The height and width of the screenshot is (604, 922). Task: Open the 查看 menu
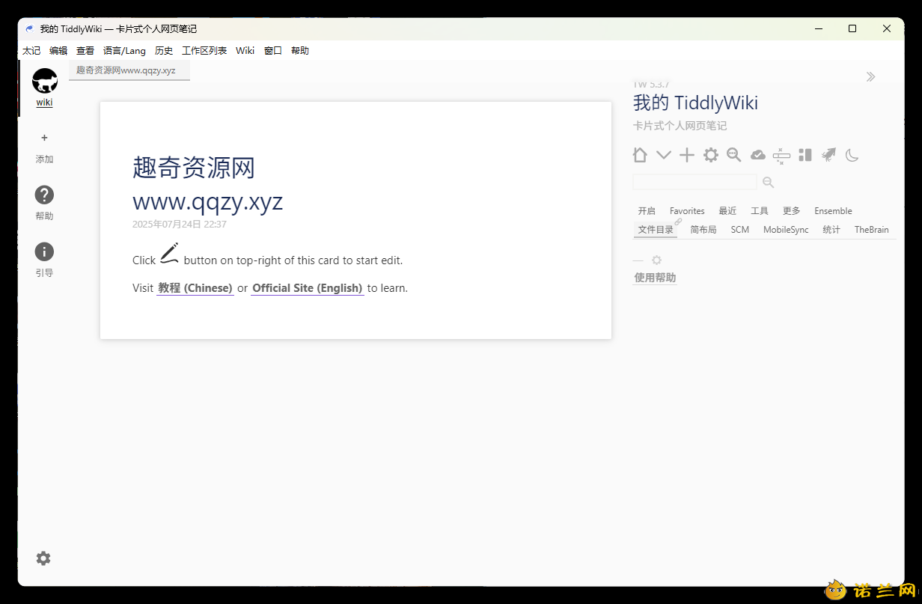[85, 51]
